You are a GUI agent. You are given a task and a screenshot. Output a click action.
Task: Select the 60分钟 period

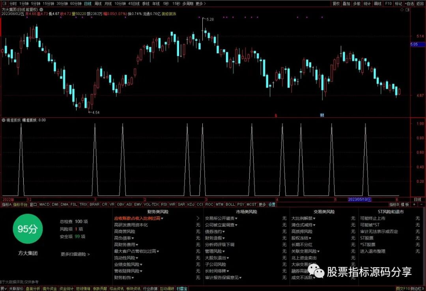(75, 4)
